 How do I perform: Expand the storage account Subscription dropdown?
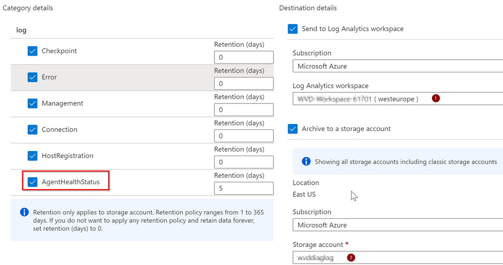tap(397, 225)
